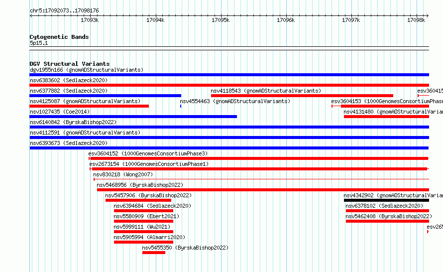The width and height of the screenshot is (443, 272).
Task: Click nsv6378102 (Sedlazeck2020) label
Action: [x=384, y=206]
